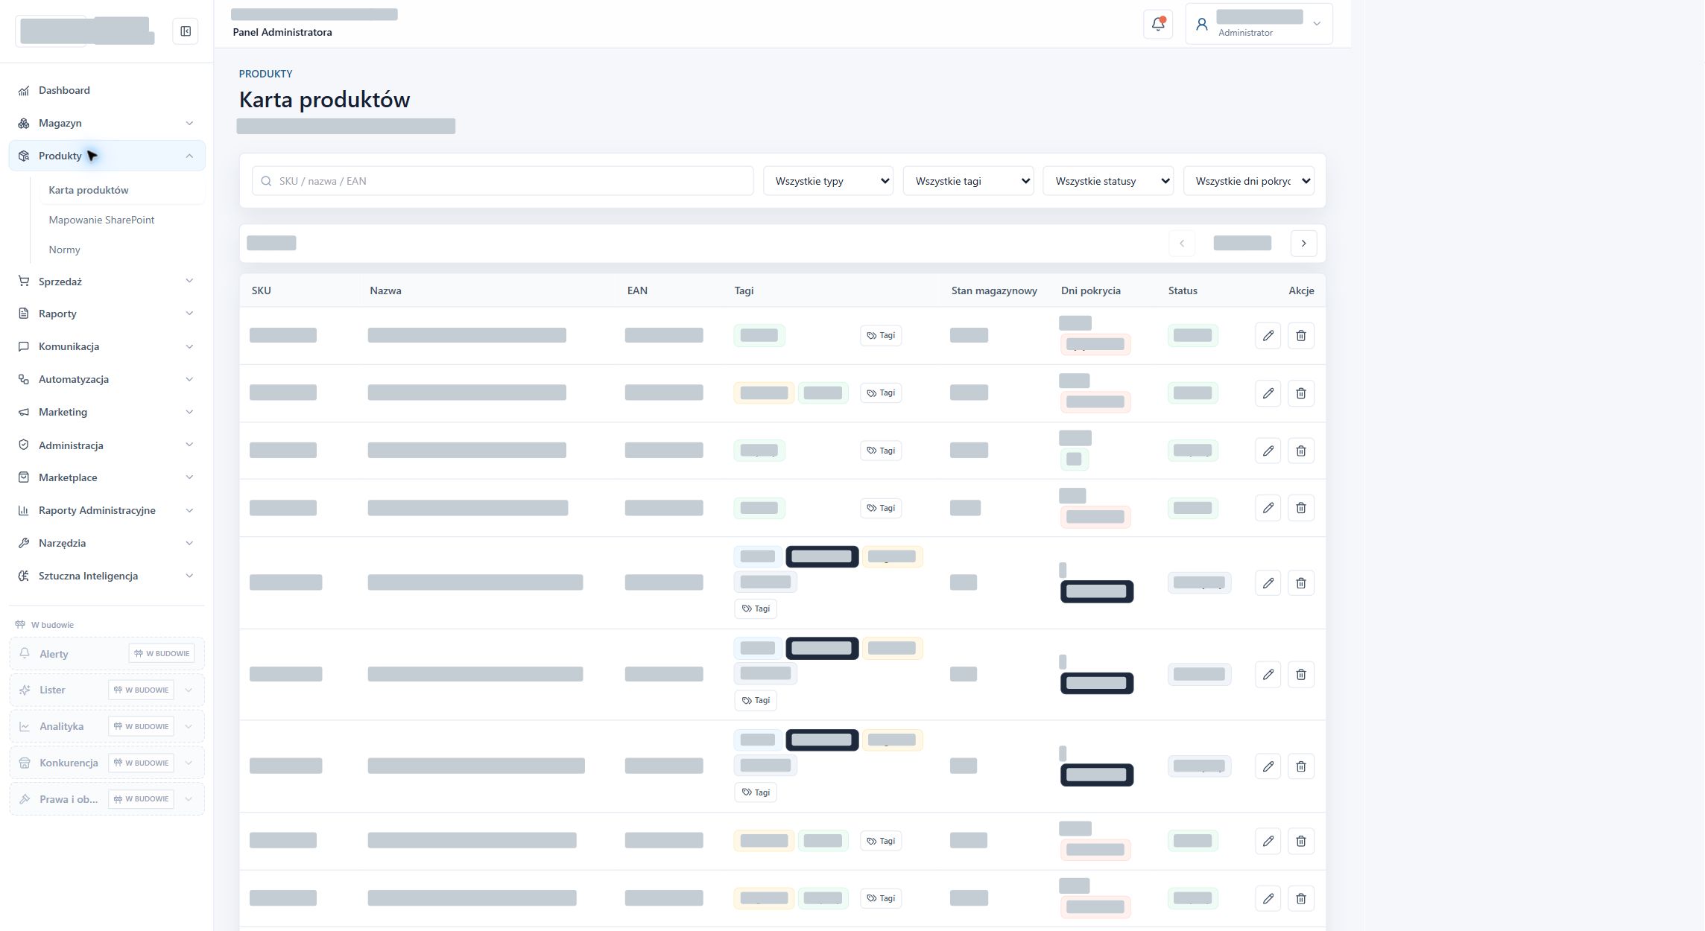Select the Normy submenu item

coord(64,250)
